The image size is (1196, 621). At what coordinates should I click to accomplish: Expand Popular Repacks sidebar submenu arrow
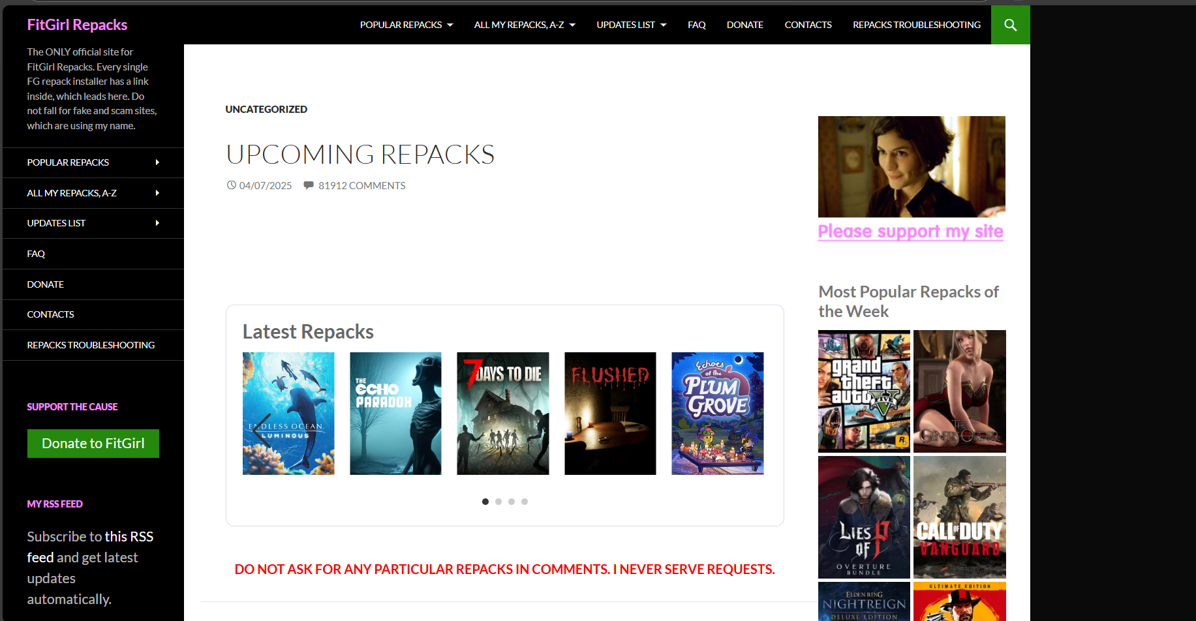[x=157, y=162]
